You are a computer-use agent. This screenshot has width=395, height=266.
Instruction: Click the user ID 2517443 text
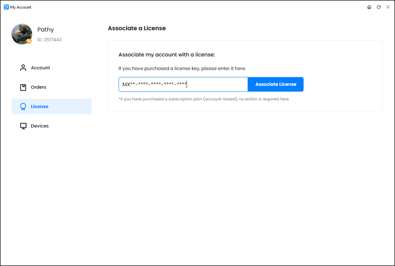pyautogui.click(x=49, y=40)
